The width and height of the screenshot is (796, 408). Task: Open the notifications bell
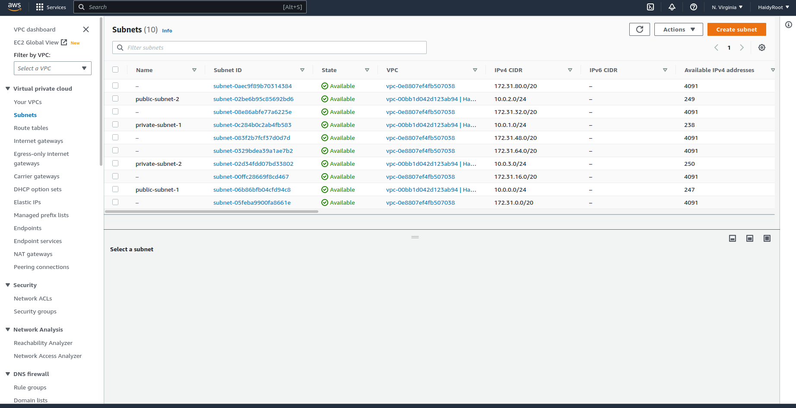[x=672, y=7]
